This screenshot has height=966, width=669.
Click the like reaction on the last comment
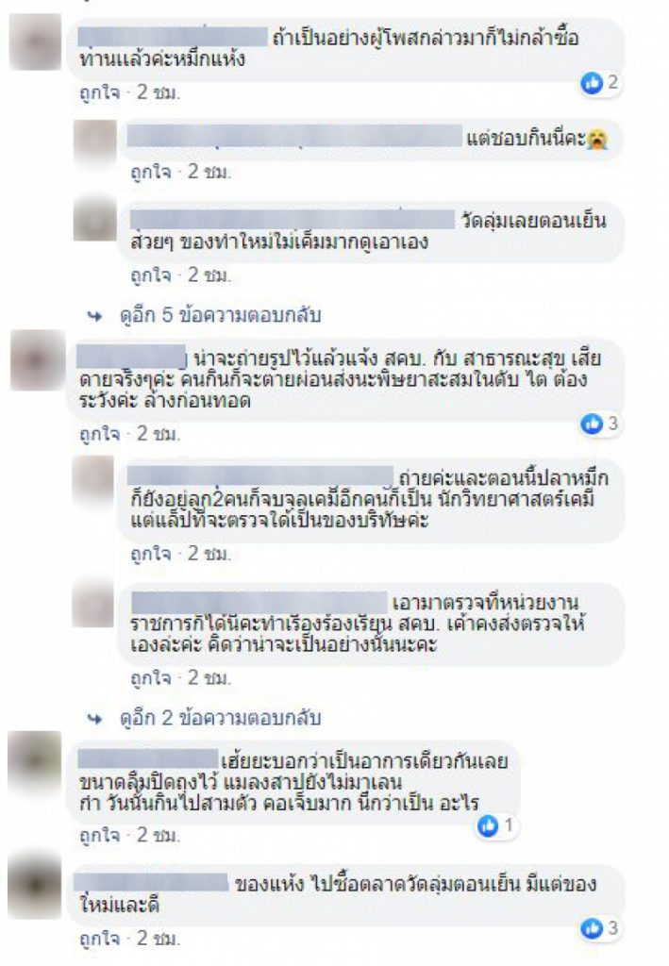pyautogui.click(x=592, y=928)
